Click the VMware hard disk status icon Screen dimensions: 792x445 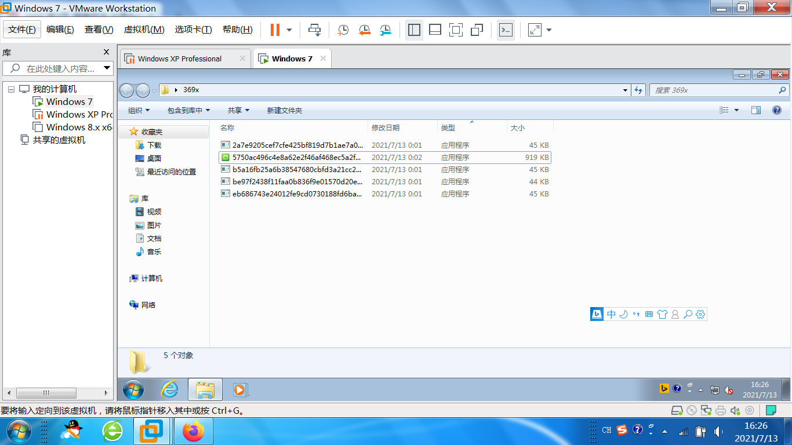coord(677,411)
